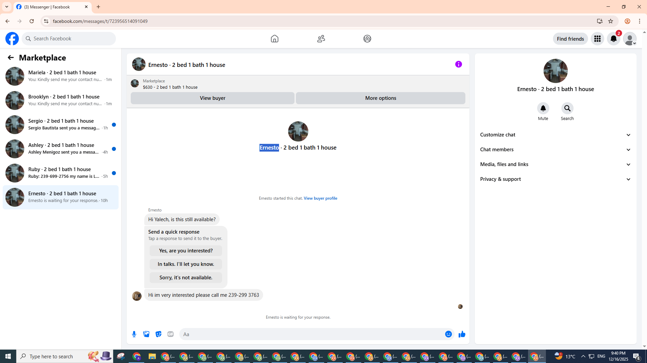
Task: Expand Media, files and links section
Action: coord(555,164)
